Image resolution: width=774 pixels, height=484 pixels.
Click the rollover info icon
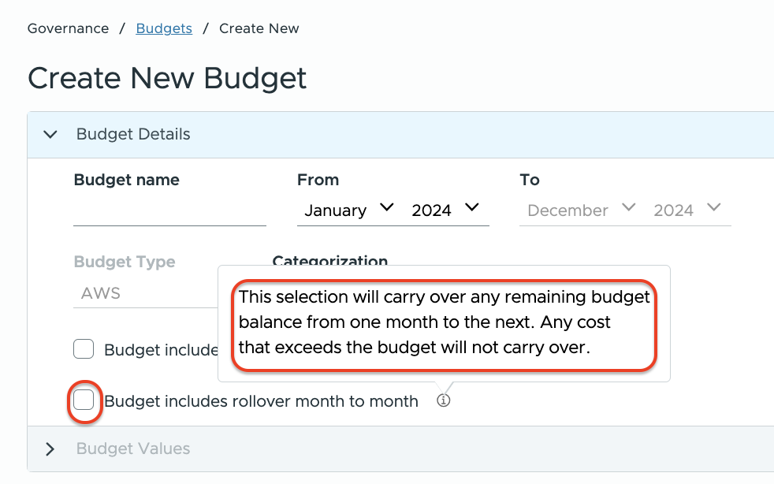444,401
